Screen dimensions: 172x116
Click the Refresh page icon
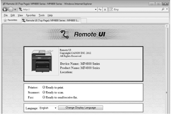pos(100,10)
